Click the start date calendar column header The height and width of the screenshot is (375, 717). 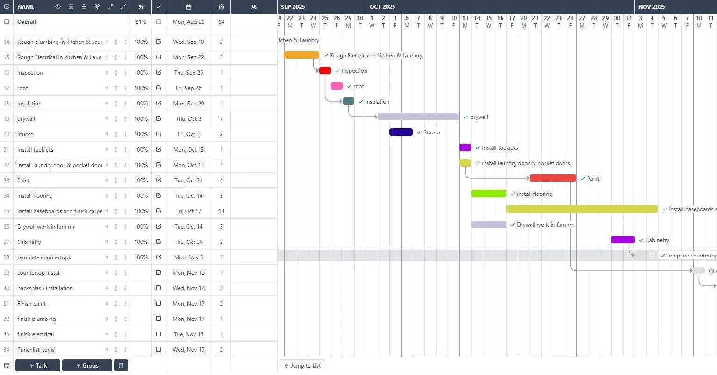pos(189,7)
